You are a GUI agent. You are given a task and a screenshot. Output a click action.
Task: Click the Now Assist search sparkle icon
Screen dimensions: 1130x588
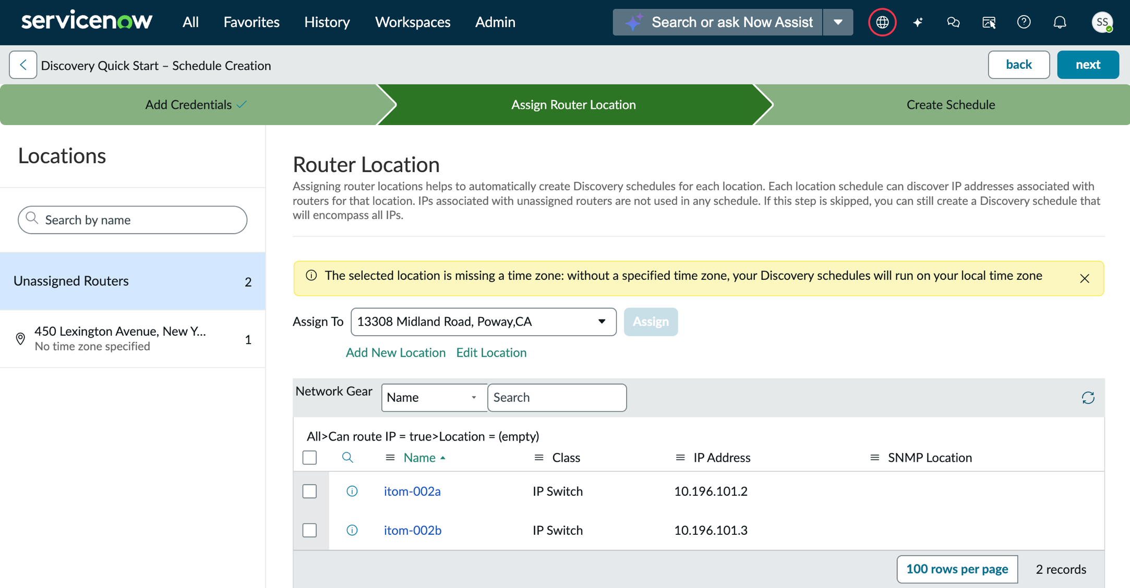(633, 22)
